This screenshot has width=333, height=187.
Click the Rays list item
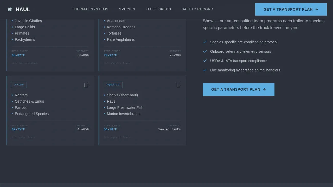pyautogui.click(x=111, y=101)
